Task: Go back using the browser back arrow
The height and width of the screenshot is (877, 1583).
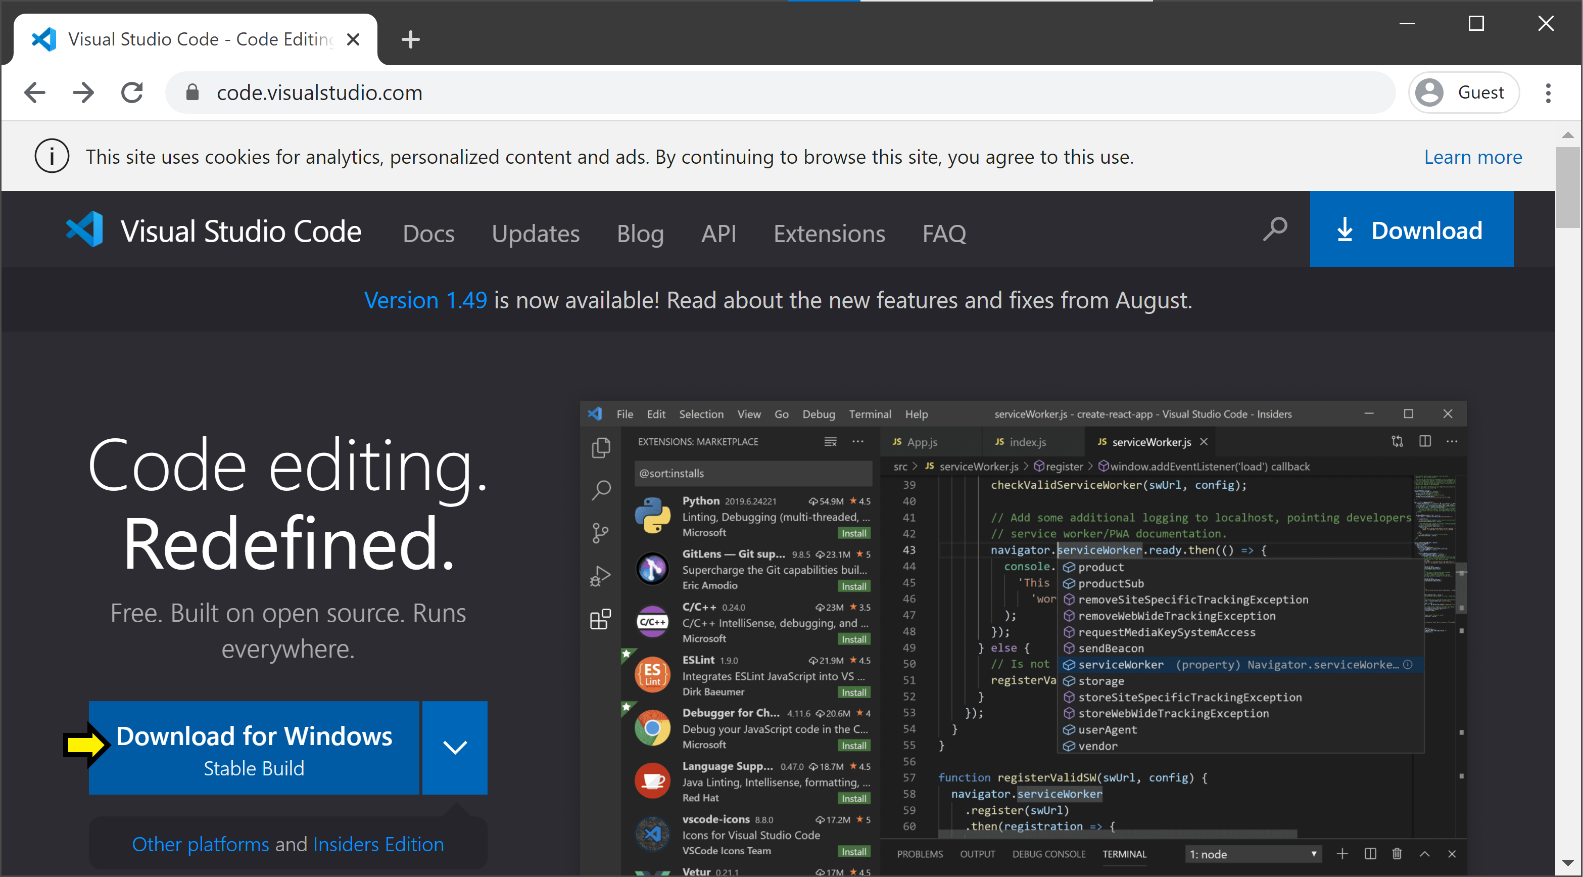Action: (x=35, y=93)
